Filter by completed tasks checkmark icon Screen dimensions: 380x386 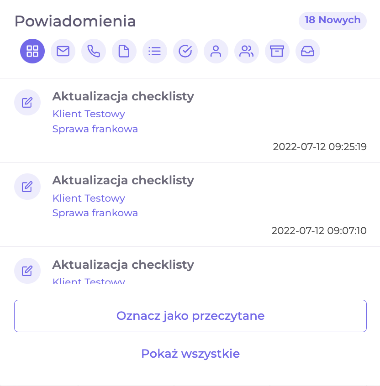pos(185,51)
